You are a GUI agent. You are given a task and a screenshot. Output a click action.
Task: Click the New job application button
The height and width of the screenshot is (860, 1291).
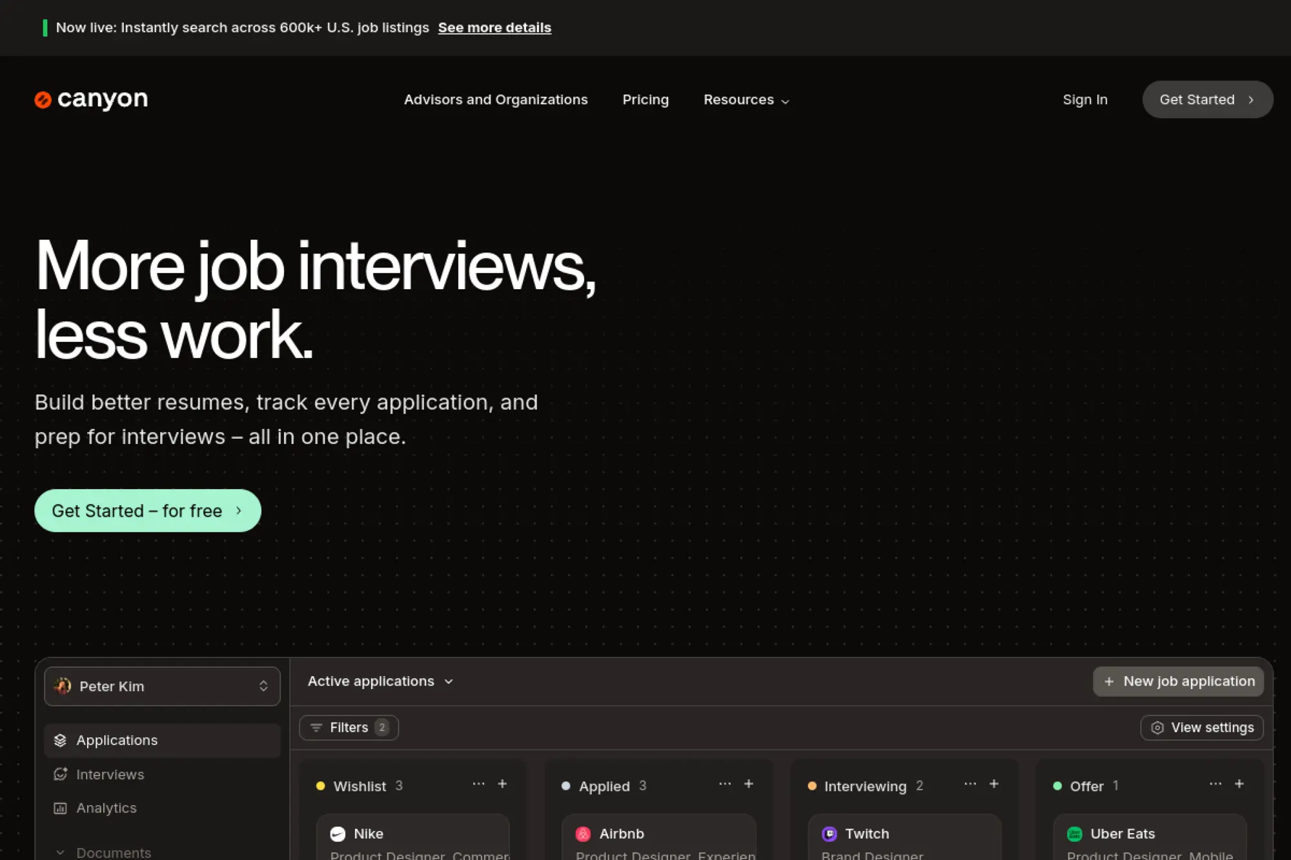(1178, 681)
